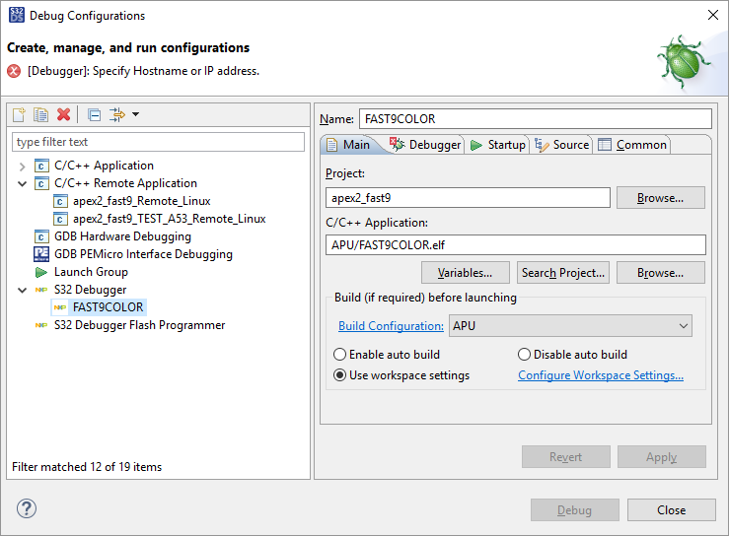Collapse all configuration tree items
This screenshot has width=729, height=536.
pyautogui.click(x=94, y=115)
